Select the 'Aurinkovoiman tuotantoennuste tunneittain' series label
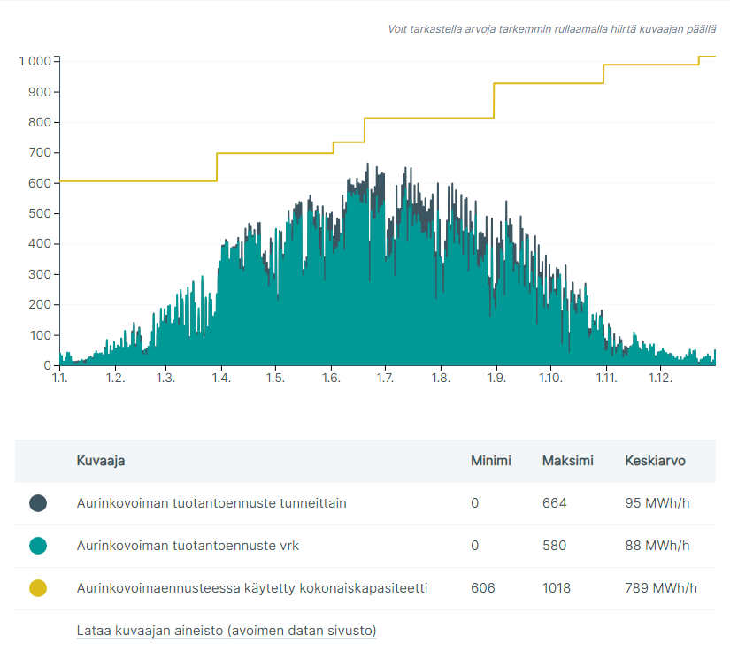The width and height of the screenshot is (730, 666). point(211,503)
